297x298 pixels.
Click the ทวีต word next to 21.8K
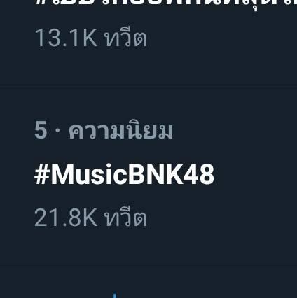click(125, 217)
